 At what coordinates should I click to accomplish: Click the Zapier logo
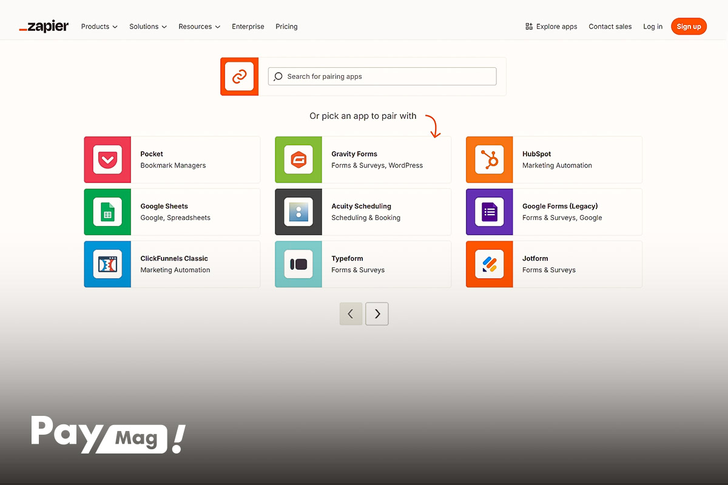44,27
